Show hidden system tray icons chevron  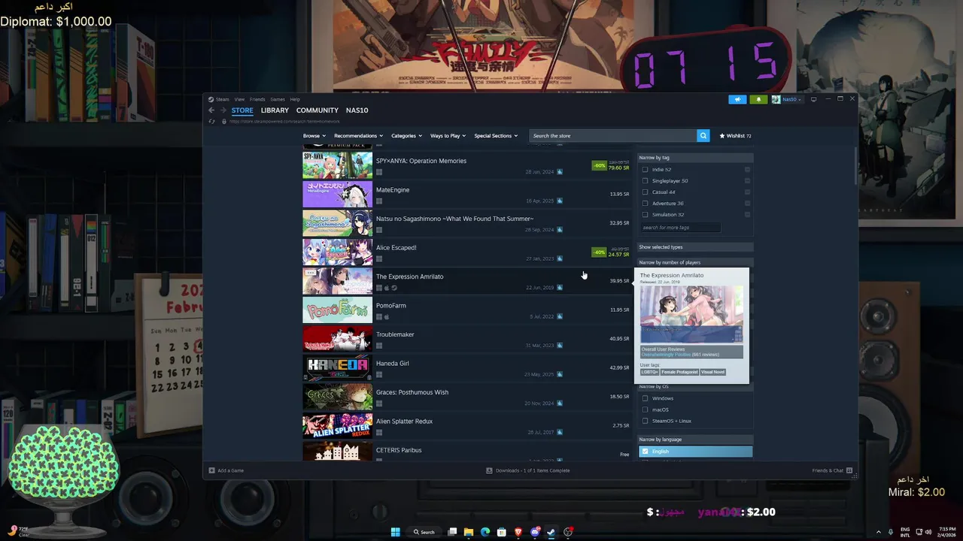click(x=878, y=532)
